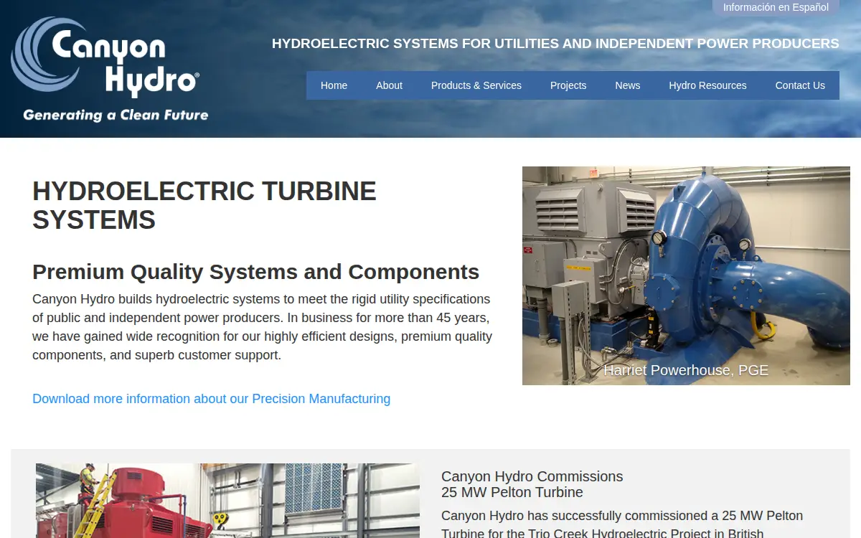
Task: Click the red Pelton turbine photo
Action: [227, 501]
